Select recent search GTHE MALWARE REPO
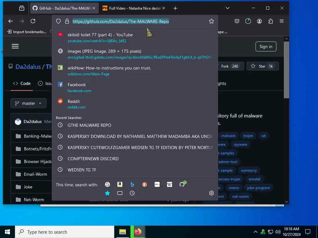The height and width of the screenshot is (238, 318). (135, 125)
